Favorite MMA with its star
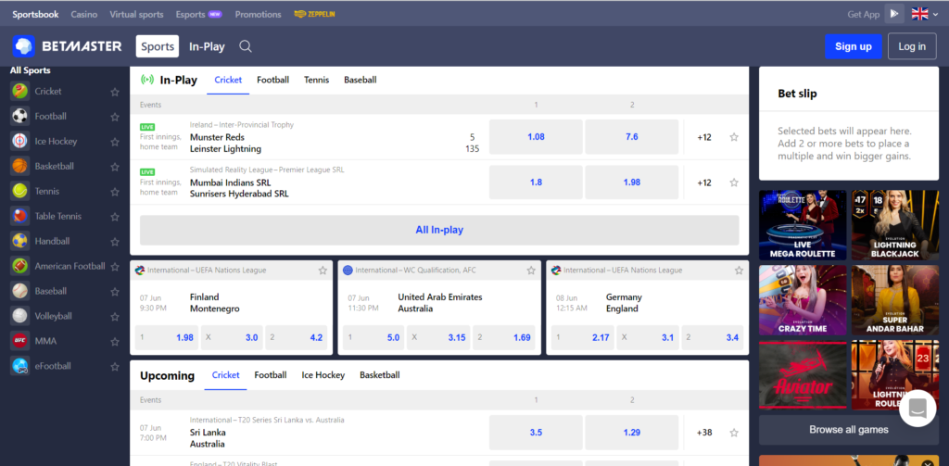 115,341
